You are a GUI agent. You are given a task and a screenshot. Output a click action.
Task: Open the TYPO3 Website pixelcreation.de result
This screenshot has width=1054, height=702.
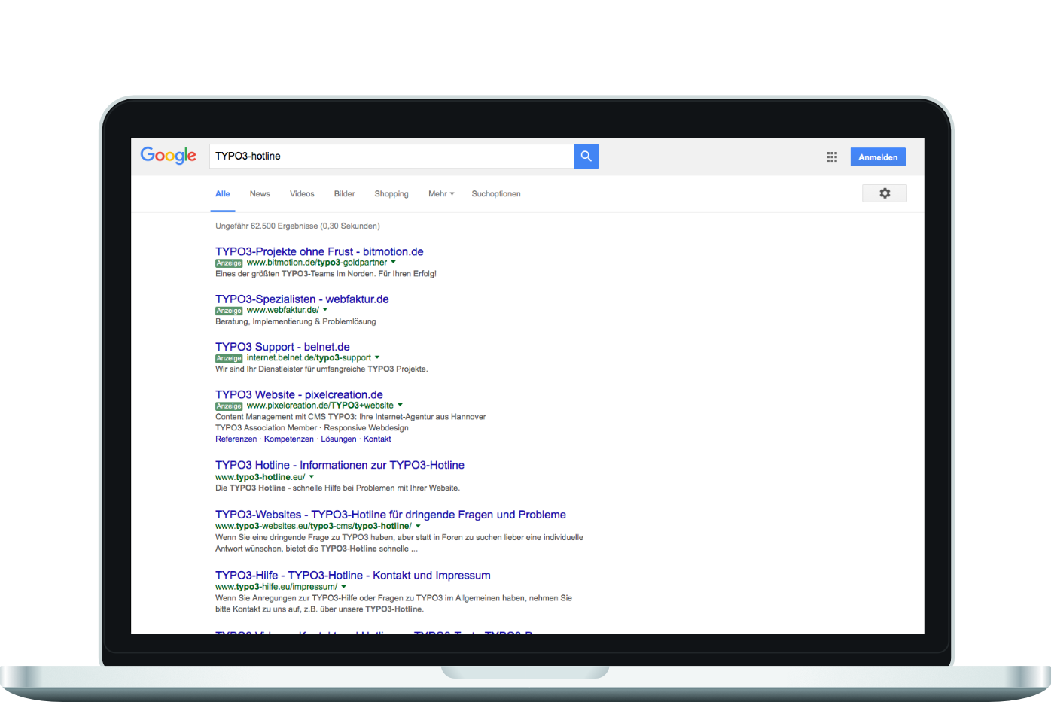tap(299, 394)
